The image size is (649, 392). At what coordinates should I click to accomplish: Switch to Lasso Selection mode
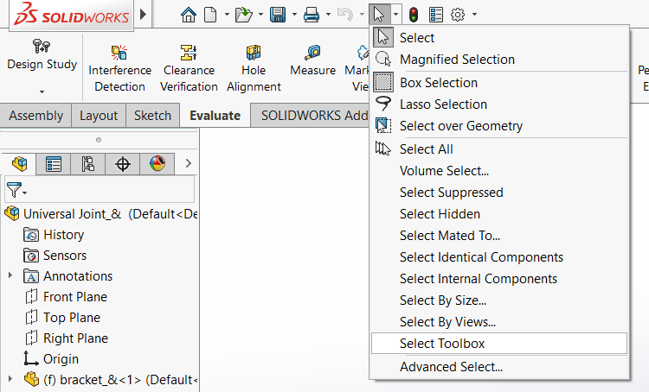tap(443, 104)
